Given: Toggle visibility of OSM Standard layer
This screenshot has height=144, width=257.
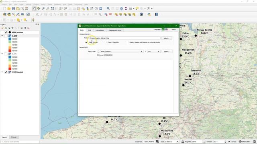Looking at the screenshot, I should tap(6, 72).
